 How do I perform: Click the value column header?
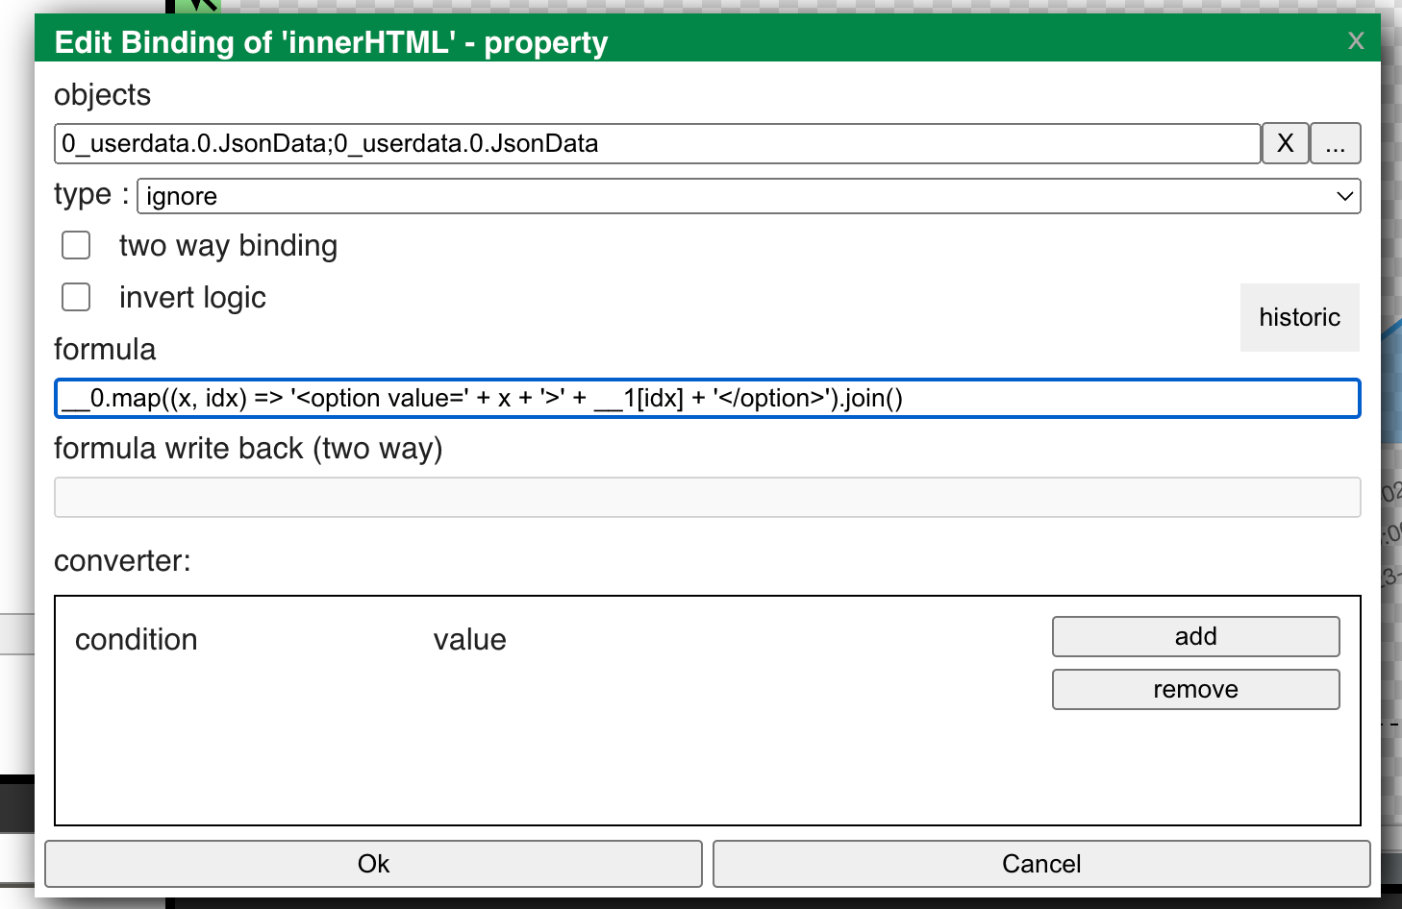(x=469, y=640)
